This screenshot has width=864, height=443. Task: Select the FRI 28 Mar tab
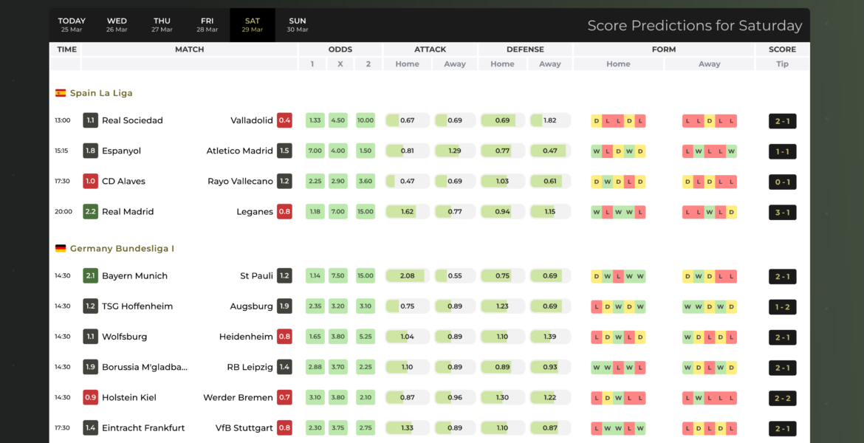click(x=208, y=25)
